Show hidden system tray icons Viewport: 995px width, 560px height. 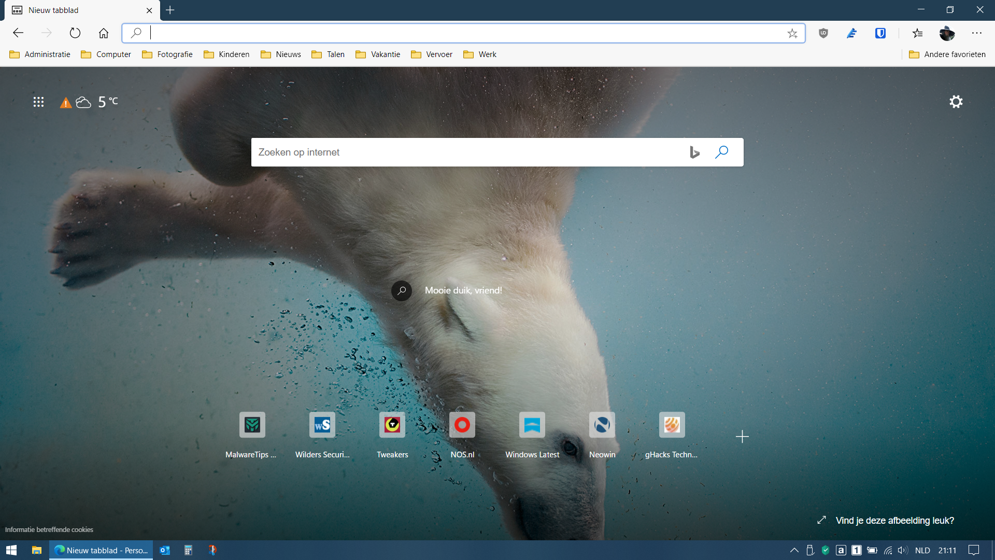click(794, 550)
